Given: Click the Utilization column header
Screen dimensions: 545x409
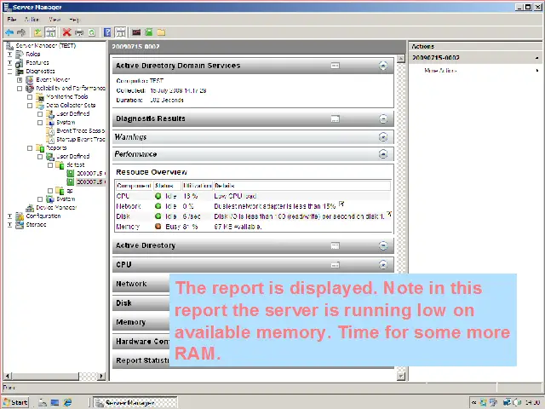Looking at the screenshot, I should pos(198,186).
